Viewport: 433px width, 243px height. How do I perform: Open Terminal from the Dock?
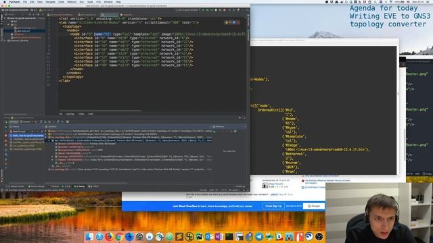229,236
